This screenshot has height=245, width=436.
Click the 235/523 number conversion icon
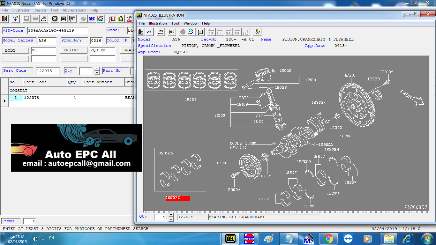[x=129, y=19]
